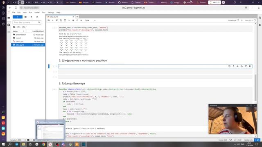Open the presentation folder
This screenshot has height=147, width=262.
click(21, 35)
